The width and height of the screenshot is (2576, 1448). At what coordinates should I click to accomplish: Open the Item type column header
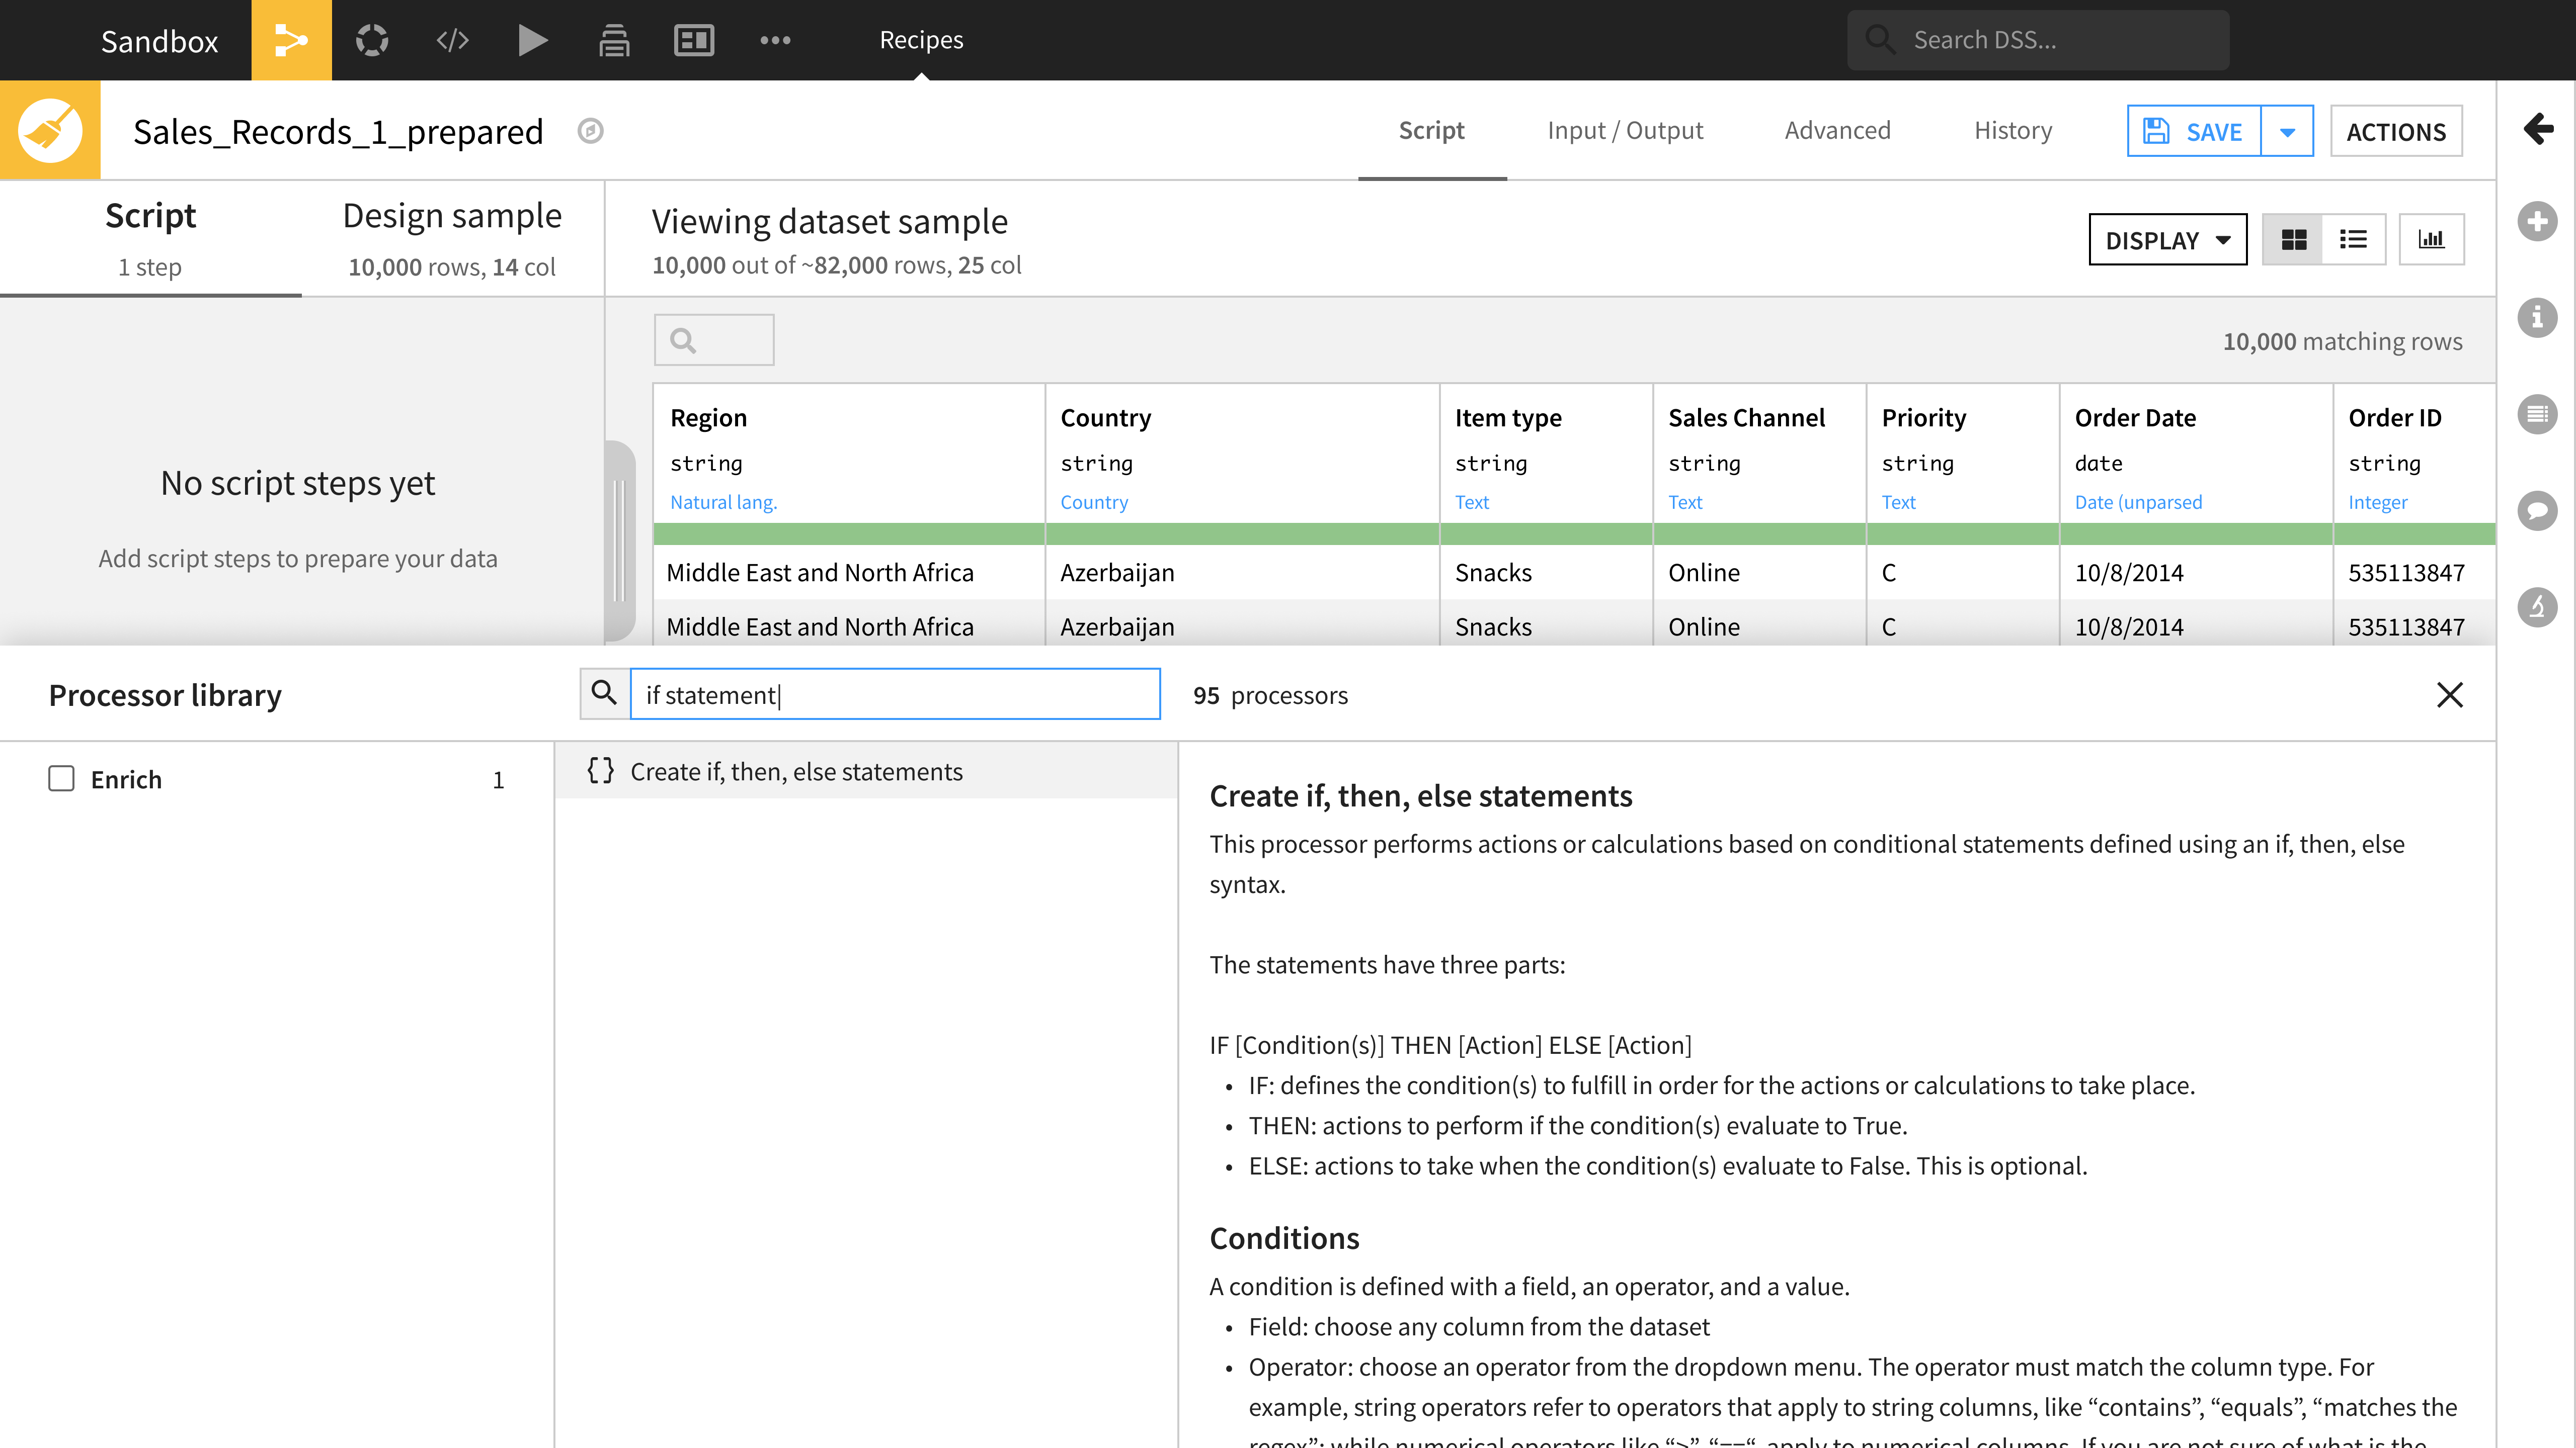coord(1508,417)
